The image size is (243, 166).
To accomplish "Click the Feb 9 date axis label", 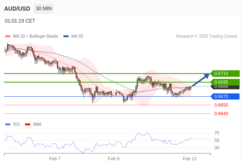I will coord(114,159).
